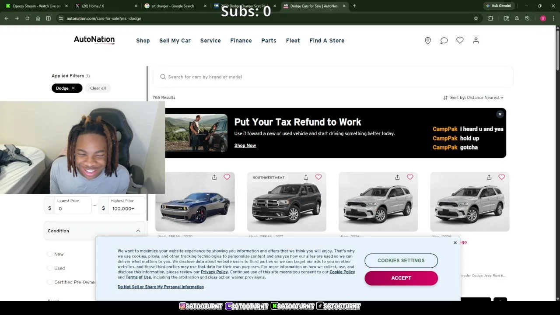Share the Southwest Heat Durango listing
This screenshot has width=560, height=315.
click(306, 177)
